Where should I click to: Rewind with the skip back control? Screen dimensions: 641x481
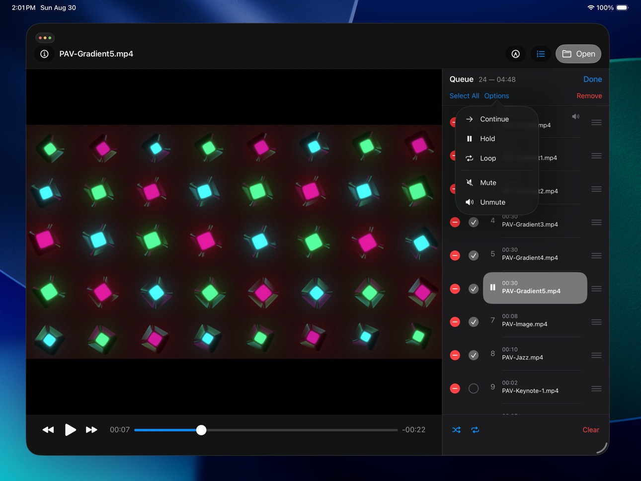48,430
